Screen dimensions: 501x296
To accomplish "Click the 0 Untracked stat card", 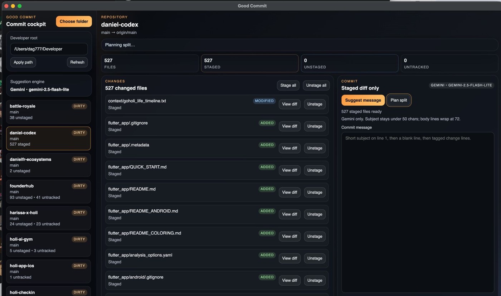I will tap(449, 63).
